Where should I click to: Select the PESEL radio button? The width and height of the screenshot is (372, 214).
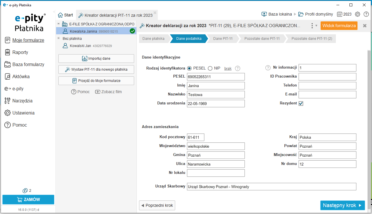(x=190, y=68)
